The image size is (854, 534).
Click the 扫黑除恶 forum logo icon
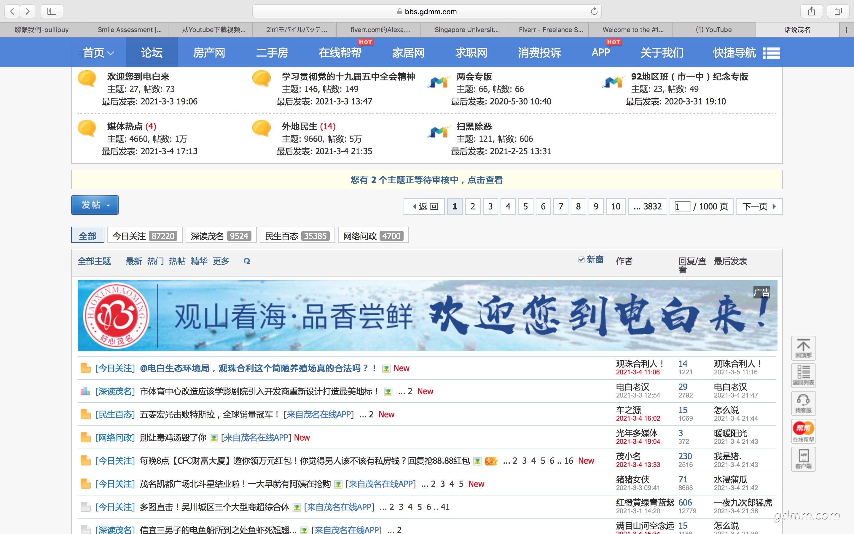click(x=438, y=132)
